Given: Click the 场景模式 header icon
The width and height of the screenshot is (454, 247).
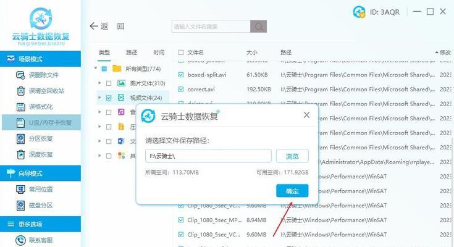Looking at the screenshot, I should tap(11, 59).
